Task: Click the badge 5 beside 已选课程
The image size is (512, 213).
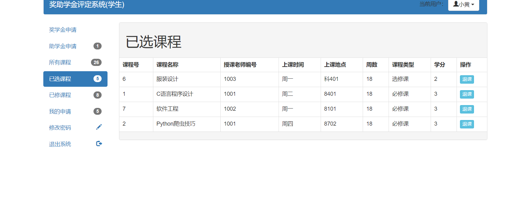Action: coord(98,79)
